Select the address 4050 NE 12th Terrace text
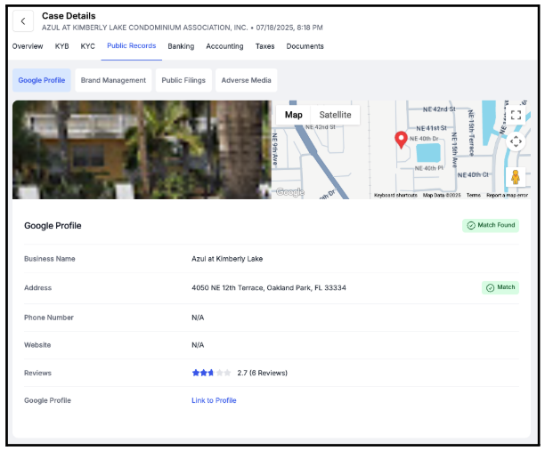Image resolution: width=545 pixels, height=451 pixels. 269,288
